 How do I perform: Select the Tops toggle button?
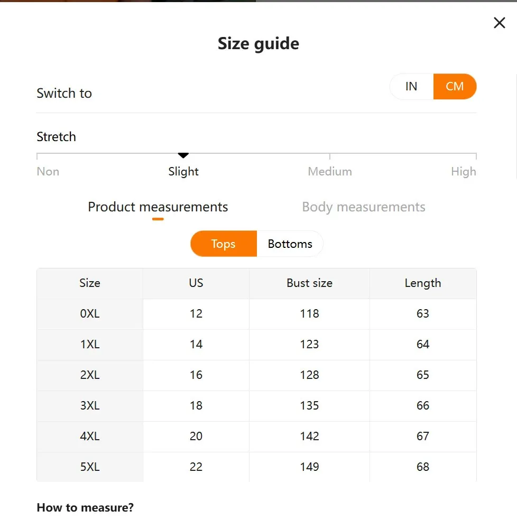click(223, 244)
